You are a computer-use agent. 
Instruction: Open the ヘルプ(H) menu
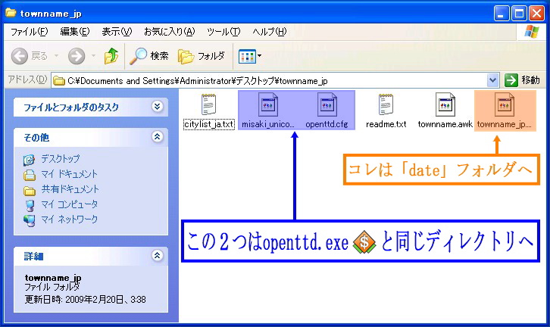tap(270, 32)
